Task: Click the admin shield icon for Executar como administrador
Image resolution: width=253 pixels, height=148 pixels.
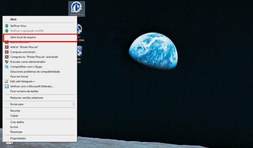Action: click(7, 62)
